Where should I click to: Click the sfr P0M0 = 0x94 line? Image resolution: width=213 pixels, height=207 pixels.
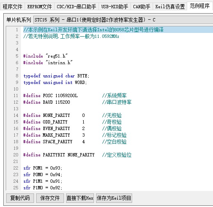[43, 174]
